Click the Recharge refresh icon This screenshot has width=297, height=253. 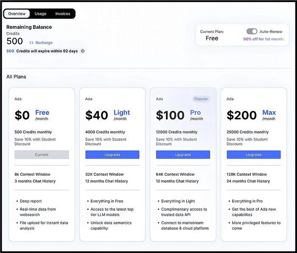[x=31, y=43]
